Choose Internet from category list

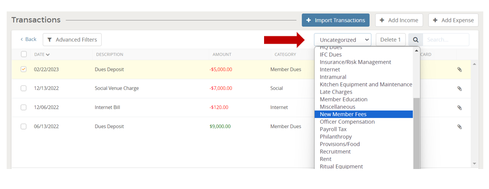coord(363,70)
